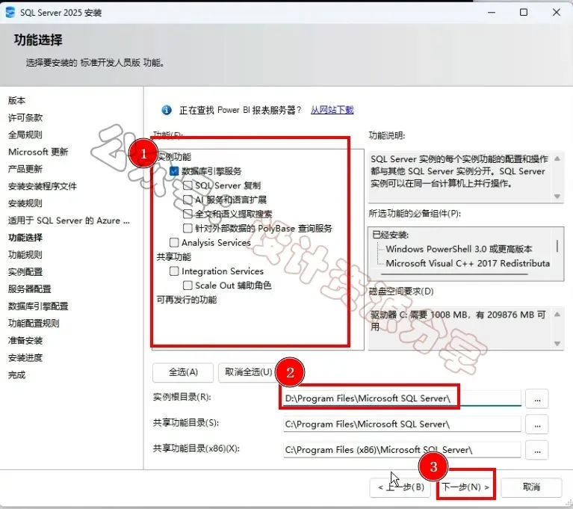Click the 取消全选(U) button
This screenshot has width=573, height=509.
tap(249, 372)
